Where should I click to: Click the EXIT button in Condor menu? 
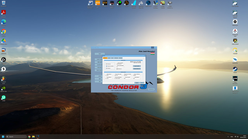click(98, 81)
